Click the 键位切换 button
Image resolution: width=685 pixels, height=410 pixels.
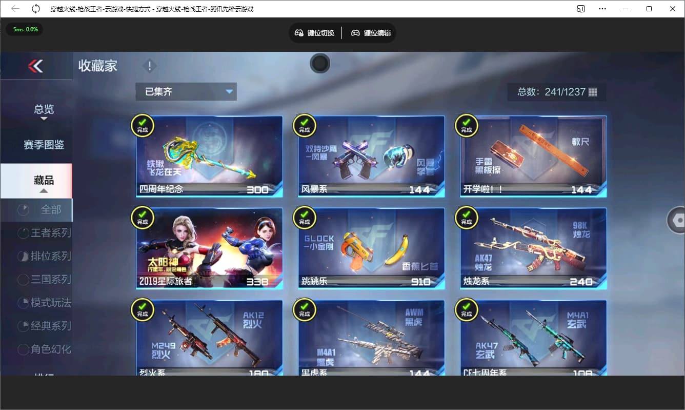[x=314, y=32]
